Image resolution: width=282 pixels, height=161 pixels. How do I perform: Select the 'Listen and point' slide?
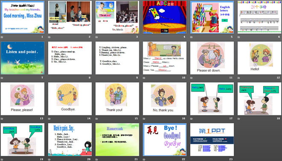23,58
